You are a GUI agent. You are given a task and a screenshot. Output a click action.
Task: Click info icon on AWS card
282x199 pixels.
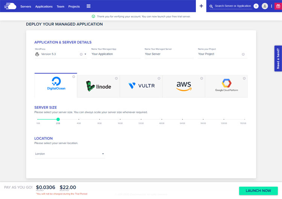[x=202, y=78]
